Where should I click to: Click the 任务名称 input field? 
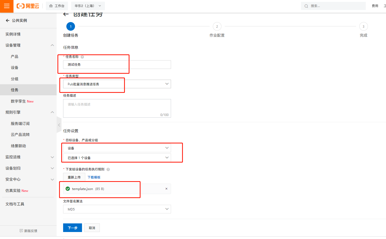click(x=117, y=65)
